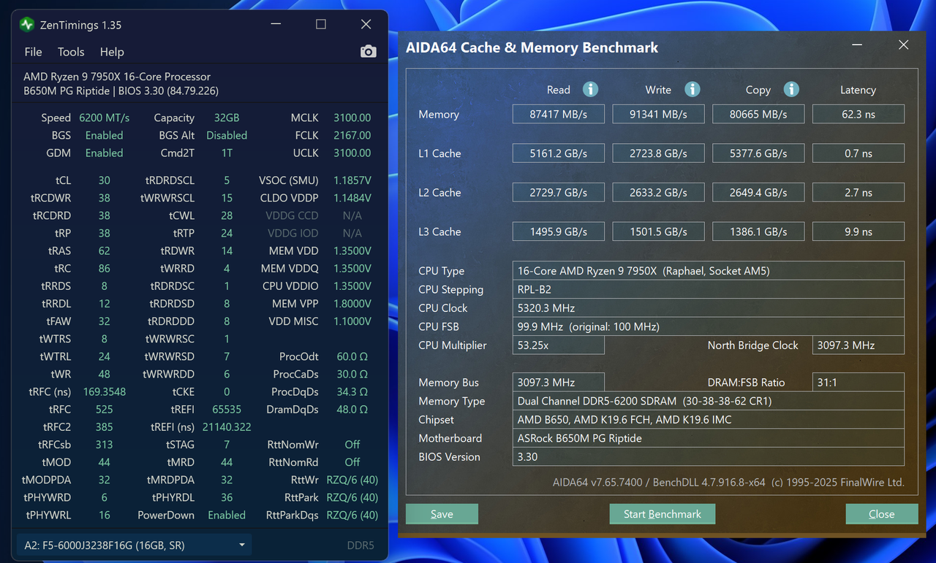Click Start Benchmark in AIDA64

tap(663, 514)
